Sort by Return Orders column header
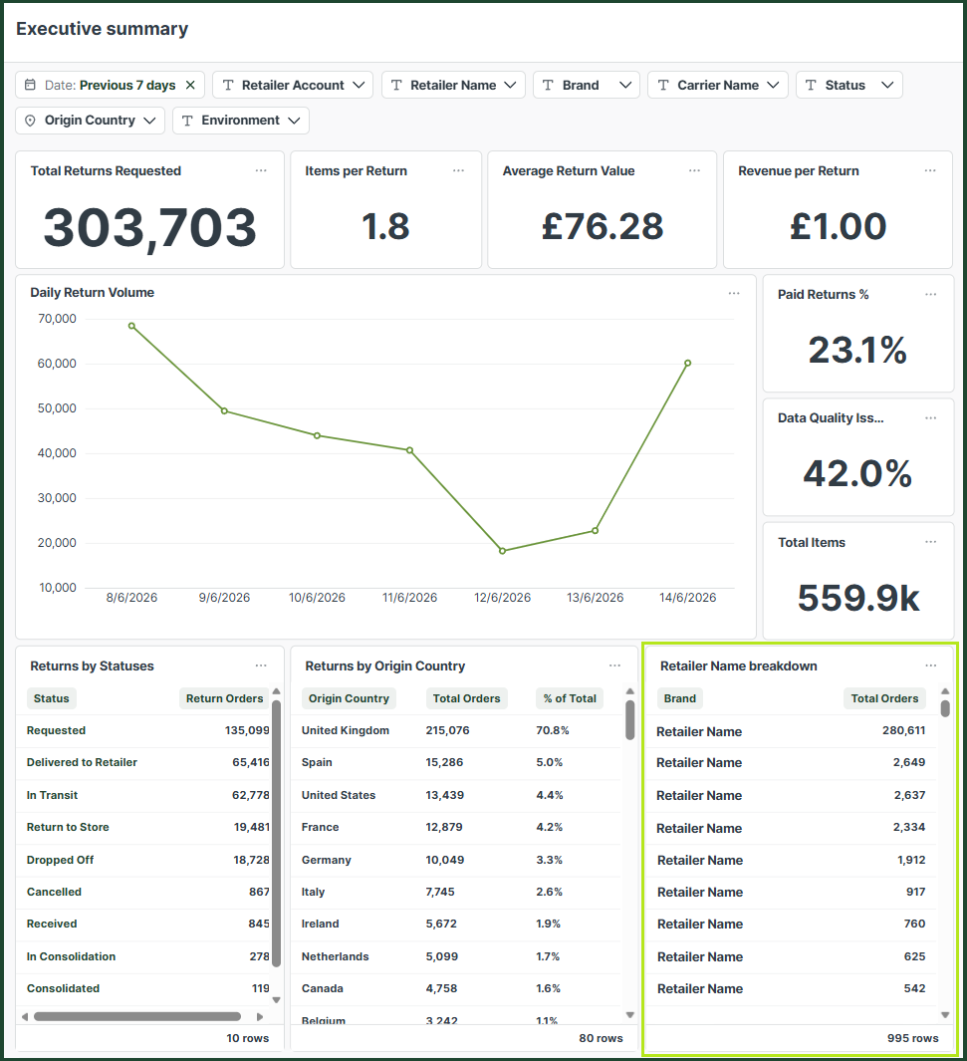Image resolution: width=967 pixels, height=1061 pixels. [x=224, y=698]
